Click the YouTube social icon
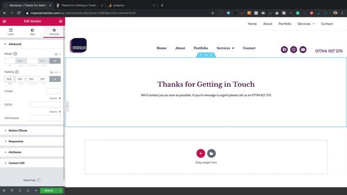This screenshot has width=347, height=195. pyautogui.click(x=303, y=49)
